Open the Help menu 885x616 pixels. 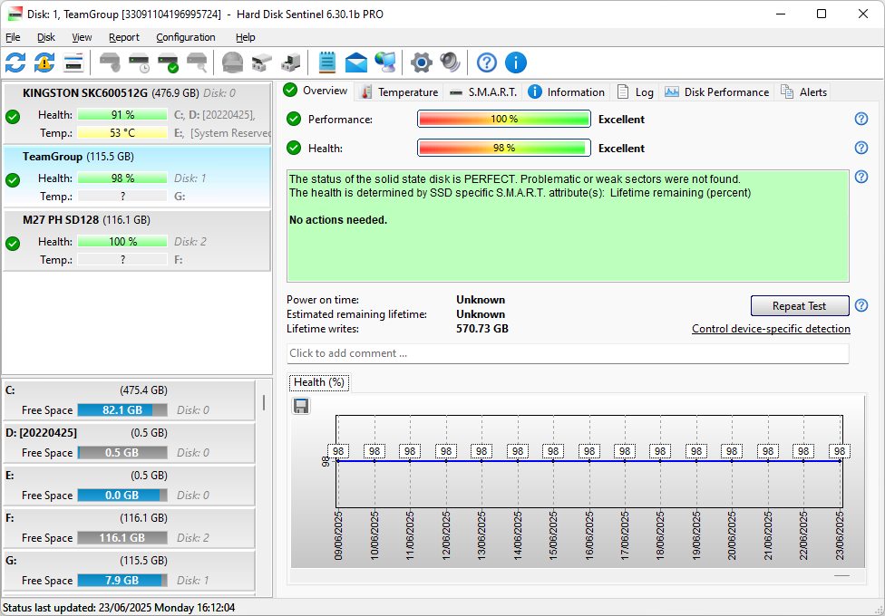tap(246, 37)
